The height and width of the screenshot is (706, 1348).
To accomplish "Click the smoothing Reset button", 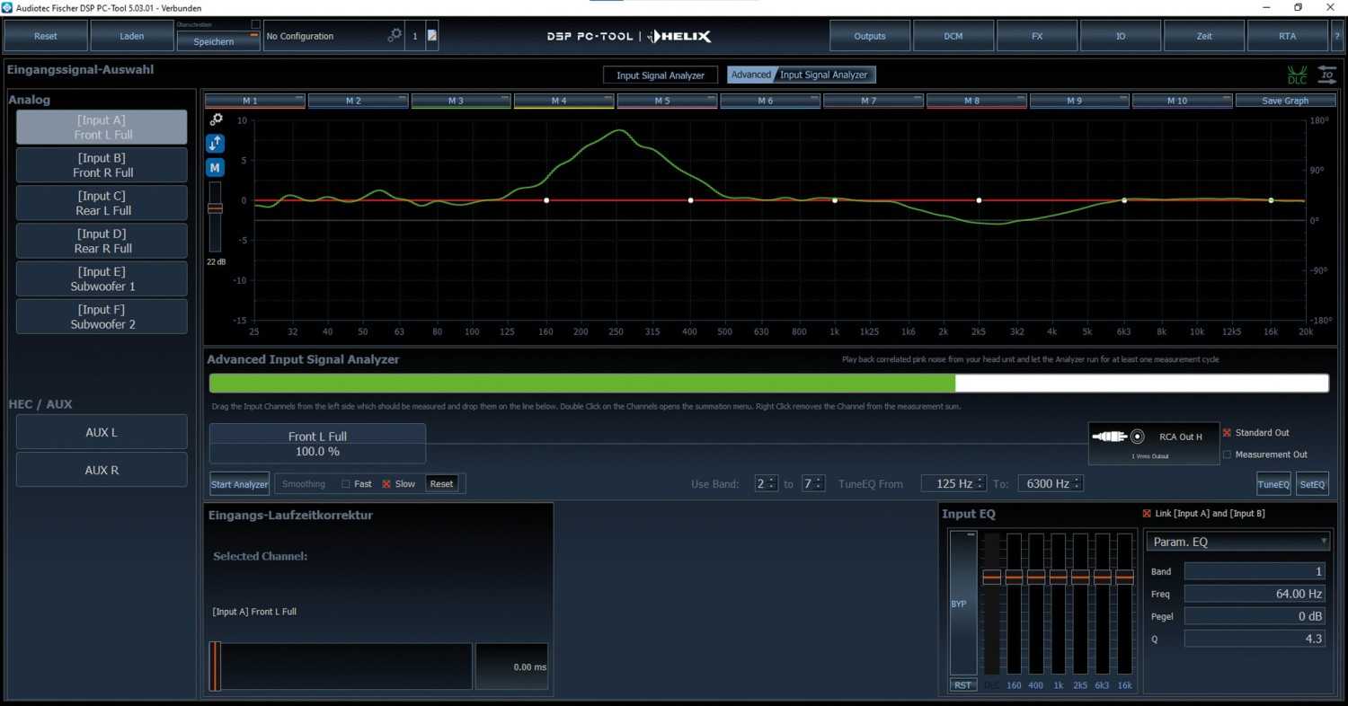I will 441,484.
